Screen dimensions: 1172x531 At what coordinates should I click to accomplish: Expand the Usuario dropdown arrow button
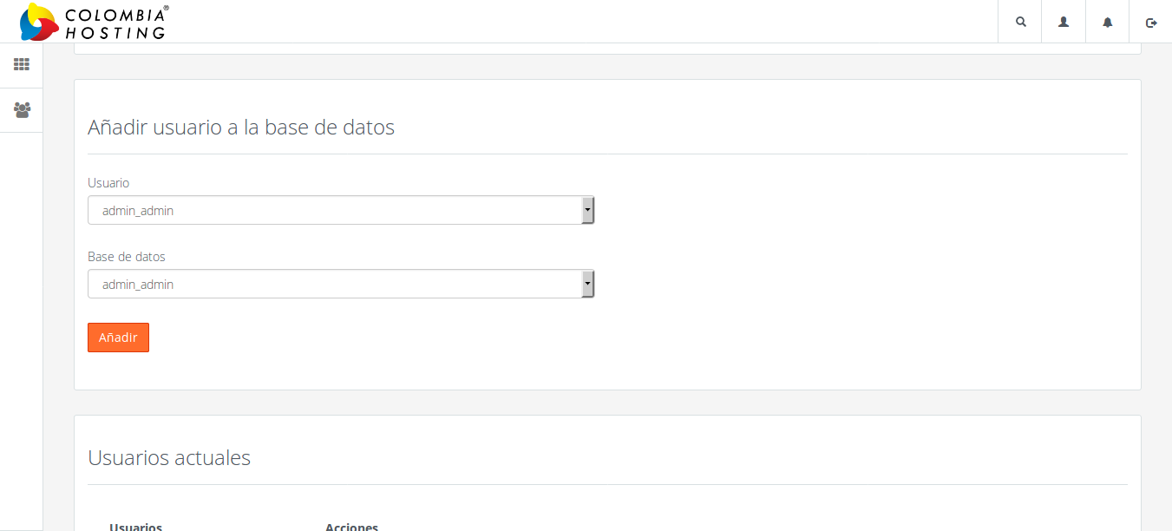click(x=587, y=210)
